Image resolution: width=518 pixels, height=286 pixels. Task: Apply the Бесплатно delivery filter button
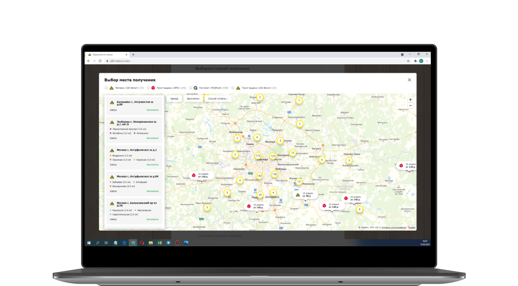tap(193, 99)
